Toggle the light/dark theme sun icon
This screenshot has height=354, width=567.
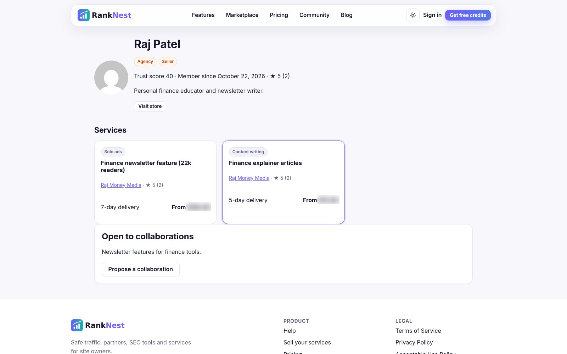(413, 15)
